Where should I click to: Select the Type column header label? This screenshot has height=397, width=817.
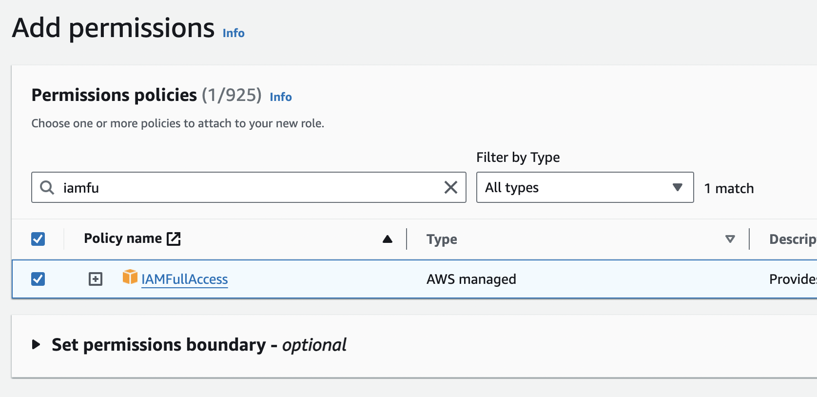(x=442, y=239)
